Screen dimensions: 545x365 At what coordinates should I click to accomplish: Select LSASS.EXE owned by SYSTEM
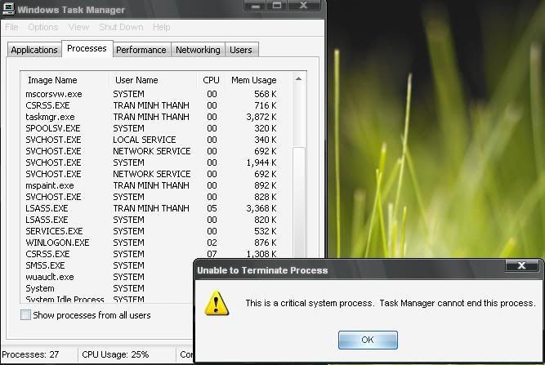tap(151, 220)
